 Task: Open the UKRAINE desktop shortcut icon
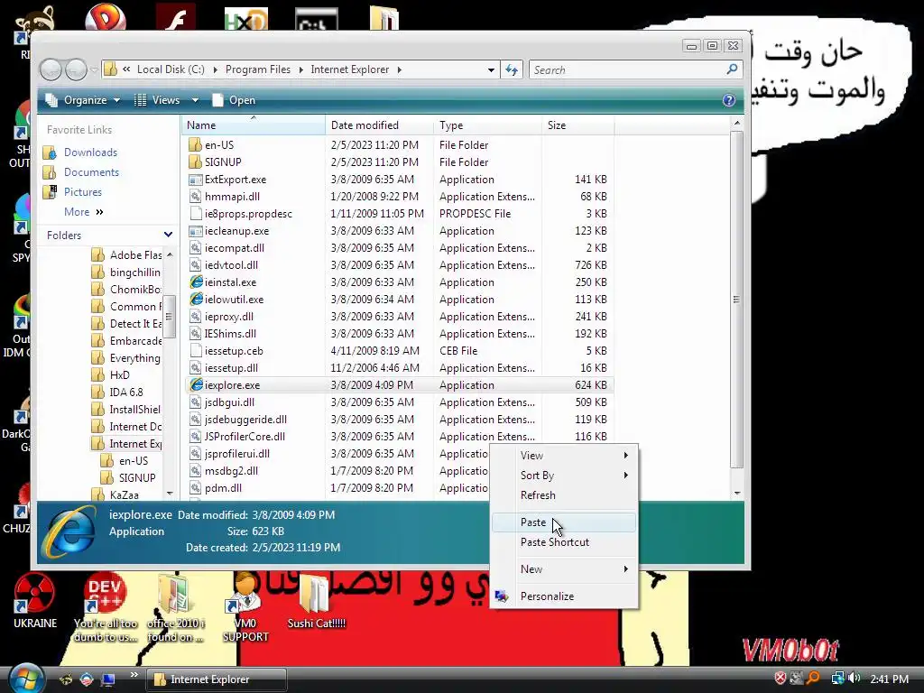[x=34, y=594]
